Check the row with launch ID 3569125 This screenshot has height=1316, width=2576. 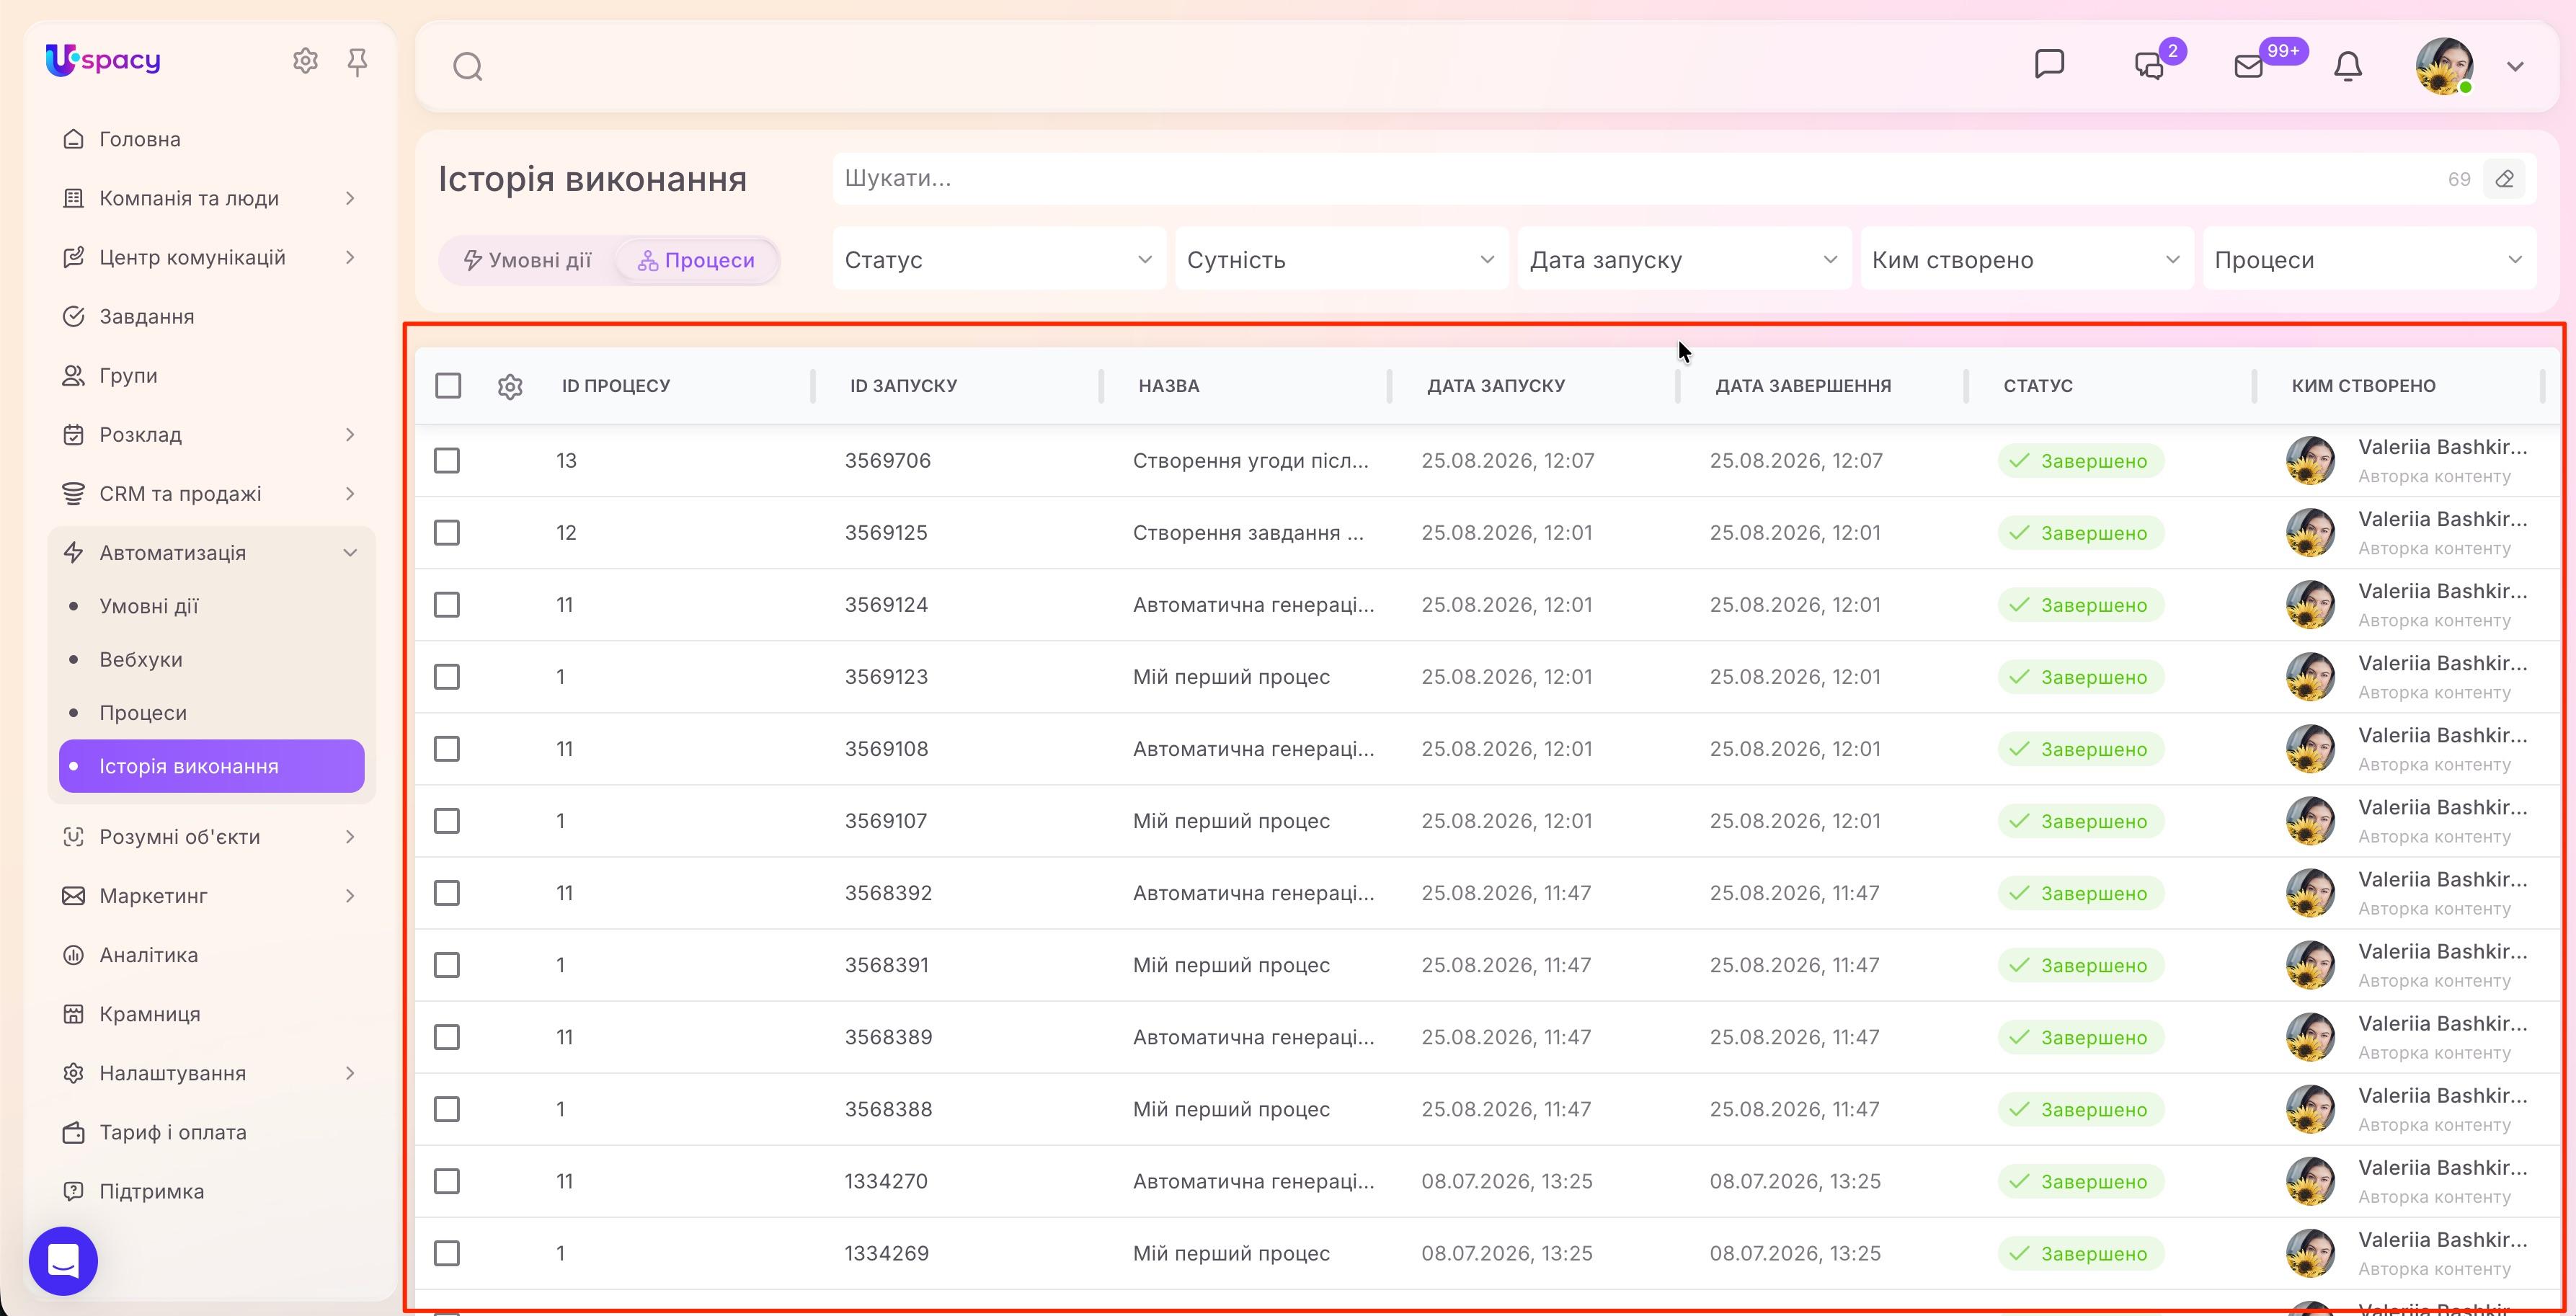click(447, 533)
